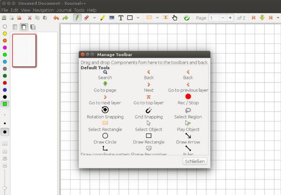Click the Select Rectangle component in dialog
The image size is (281, 195).
105,126
